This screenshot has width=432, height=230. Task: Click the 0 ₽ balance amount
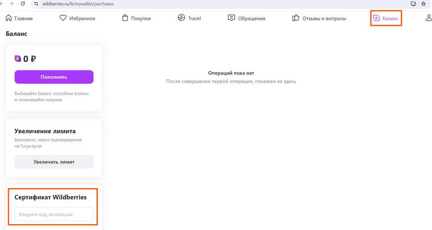pos(30,59)
